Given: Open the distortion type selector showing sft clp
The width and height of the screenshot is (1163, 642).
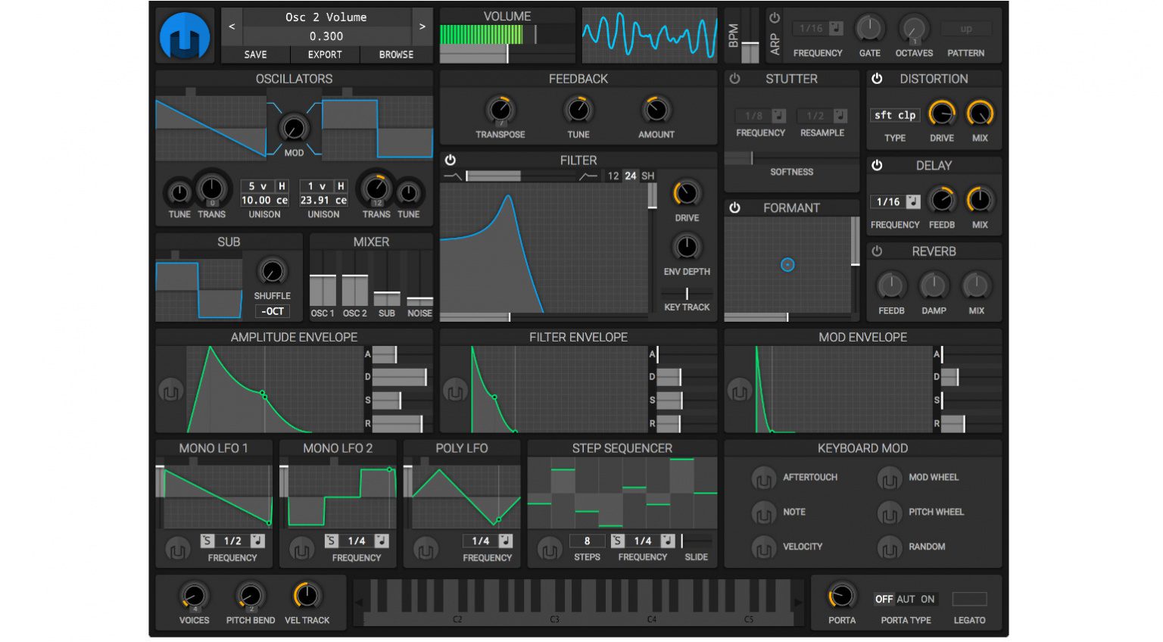Looking at the screenshot, I should pyautogui.click(x=894, y=115).
